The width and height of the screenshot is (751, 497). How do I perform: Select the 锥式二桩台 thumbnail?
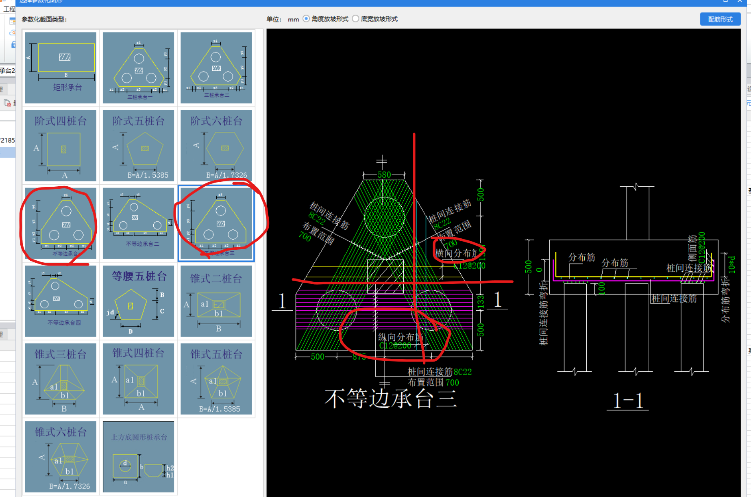point(216,301)
